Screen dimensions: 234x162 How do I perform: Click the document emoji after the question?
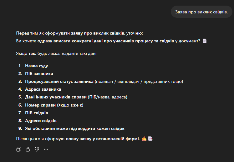205,41
